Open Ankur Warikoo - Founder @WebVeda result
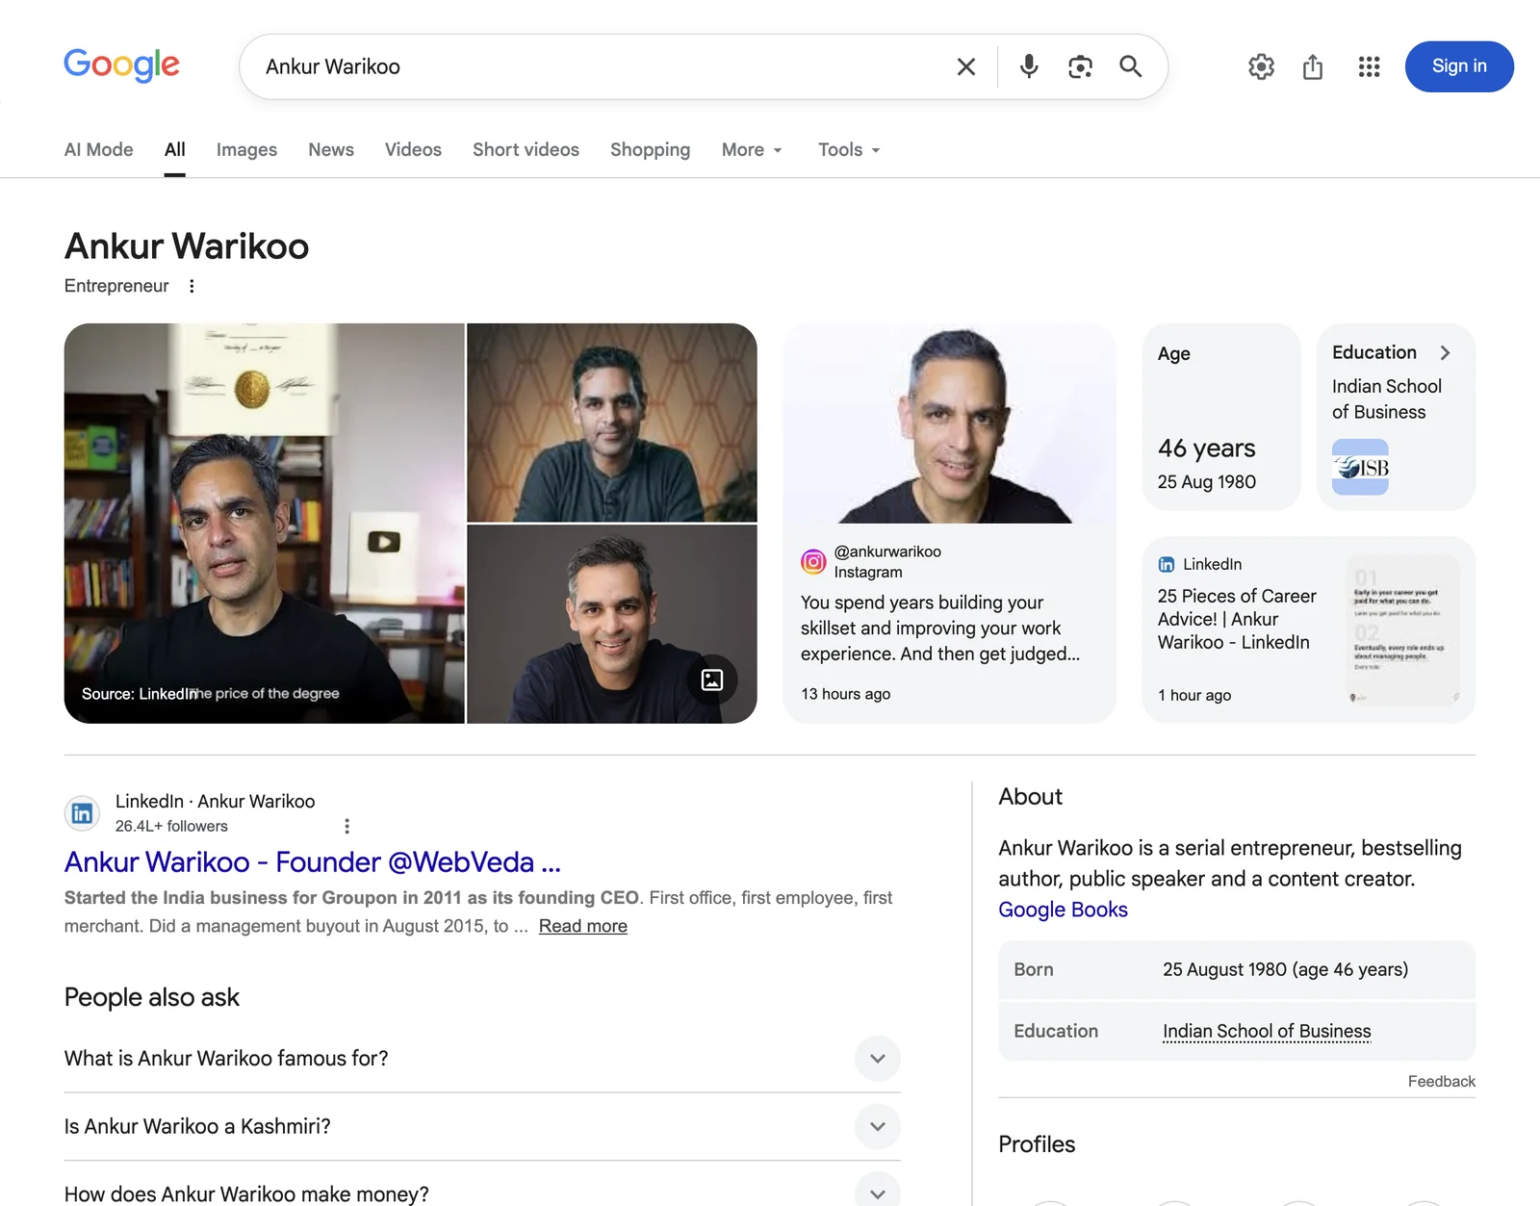1540x1206 pixels. (x=312, y=862)
